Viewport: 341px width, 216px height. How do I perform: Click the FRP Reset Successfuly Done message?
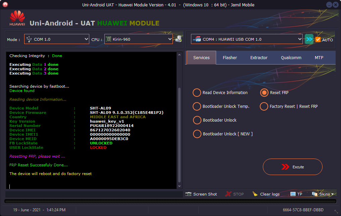pos(39,165)
